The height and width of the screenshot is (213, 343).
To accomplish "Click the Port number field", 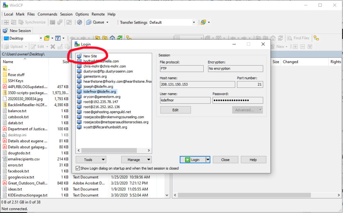I will (250, 84).
